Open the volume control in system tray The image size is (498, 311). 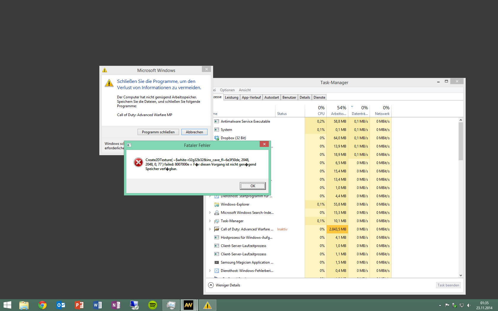tap(469, 305)
